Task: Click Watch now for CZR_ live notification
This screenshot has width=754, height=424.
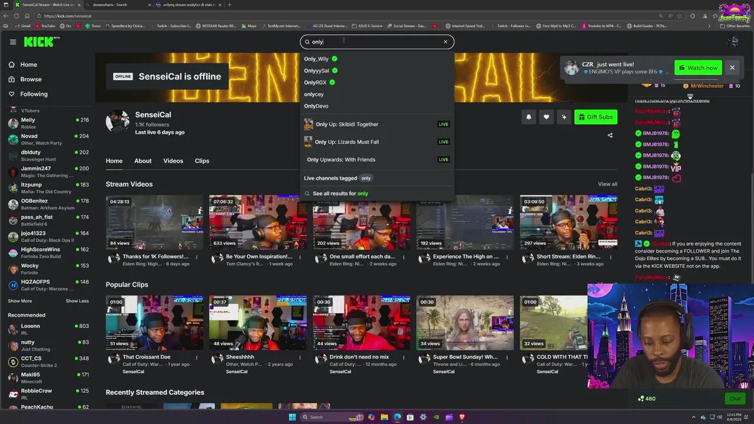Action: coord(698,68)
